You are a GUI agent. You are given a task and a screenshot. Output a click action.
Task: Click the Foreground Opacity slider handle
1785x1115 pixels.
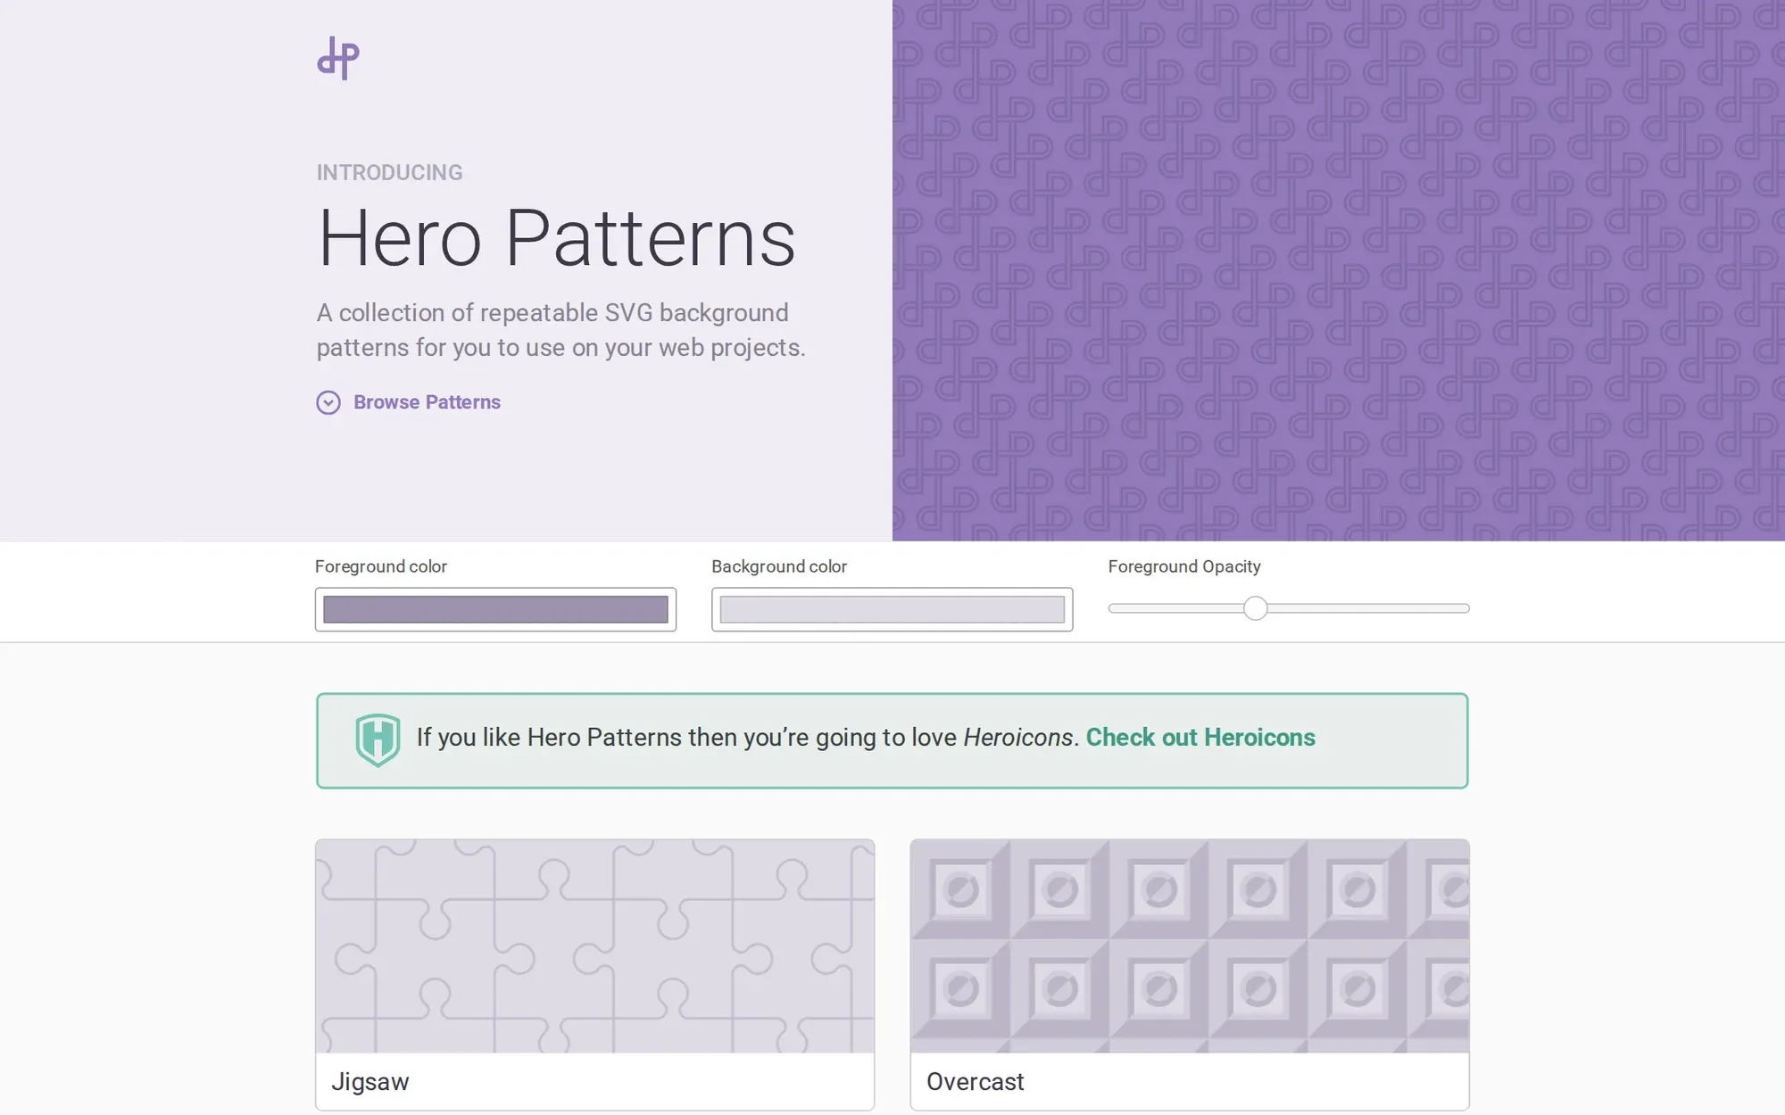pyautogui.click(x=1255, y=608)
